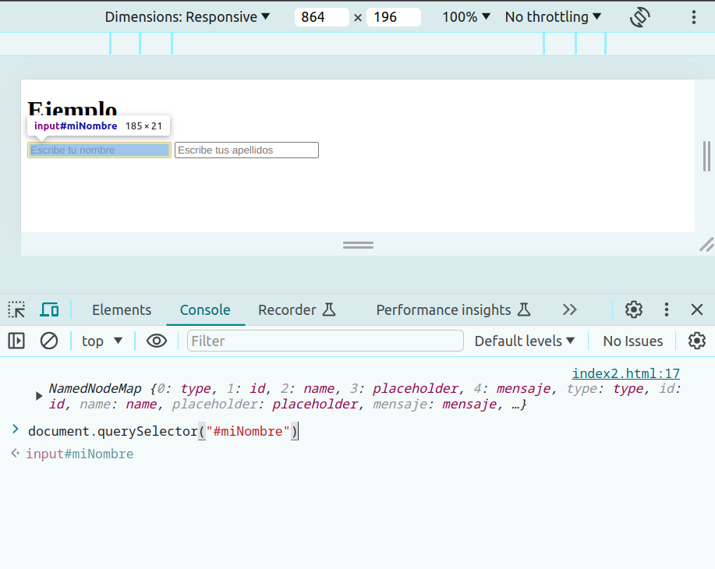Click the No Issues button

point(632,341)
